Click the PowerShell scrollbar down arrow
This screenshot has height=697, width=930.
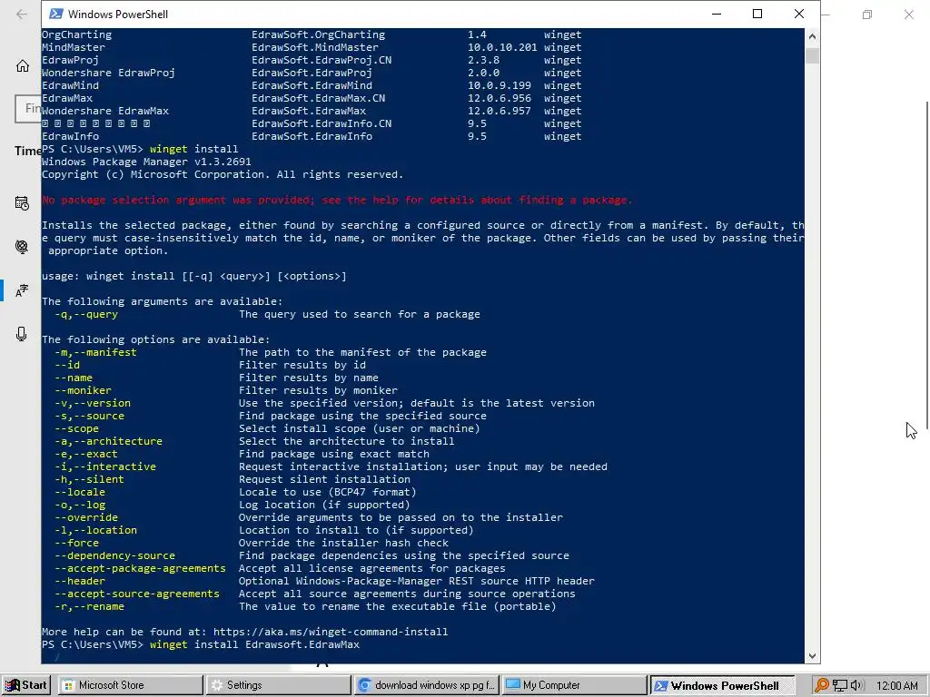[x=812, y=656]
